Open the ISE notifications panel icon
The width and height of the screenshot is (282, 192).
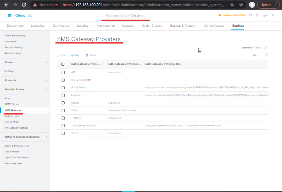[x=265, y=15]
